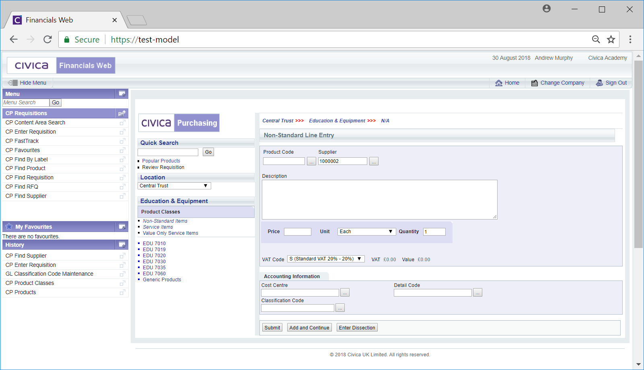Open the Location dropdown showing Central Trust
644x370 pixels.
[174, 186]
